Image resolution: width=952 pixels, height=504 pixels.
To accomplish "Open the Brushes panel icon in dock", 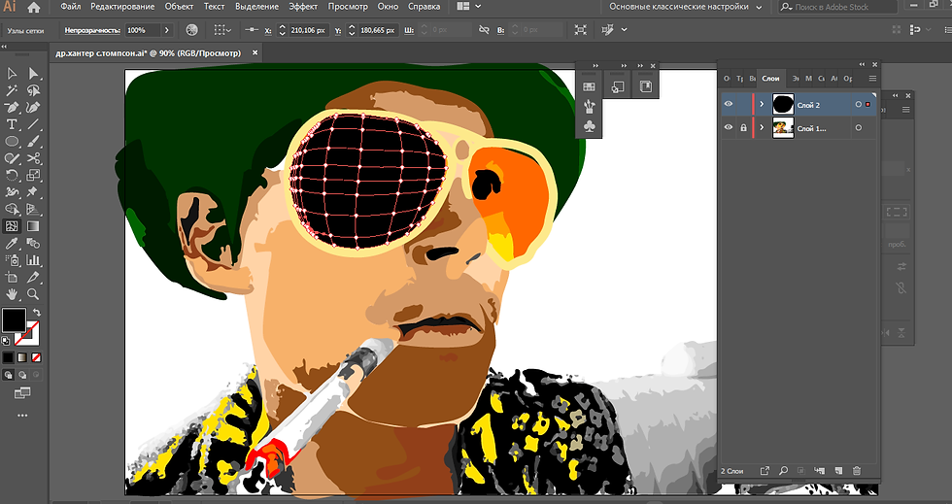I will pos(589,107).
